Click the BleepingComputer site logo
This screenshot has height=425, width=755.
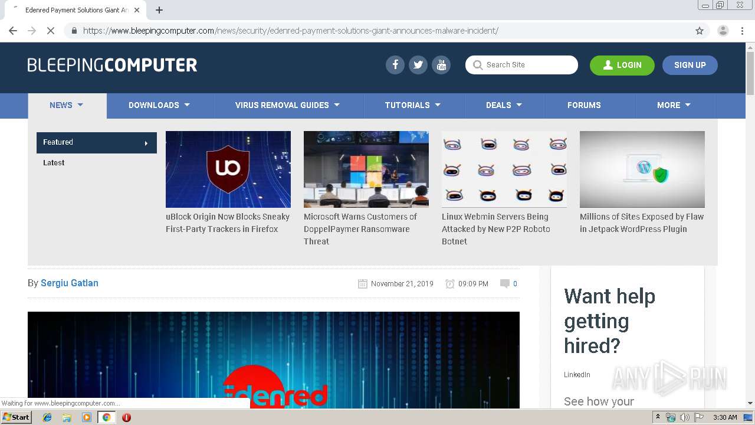coord(112,65)
